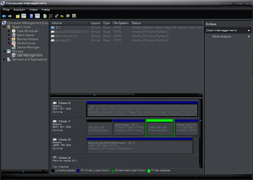Click the Up one level folder icon
Image resolution: width=253 pixels, height=180 pixels.
[x=18, y=16]
